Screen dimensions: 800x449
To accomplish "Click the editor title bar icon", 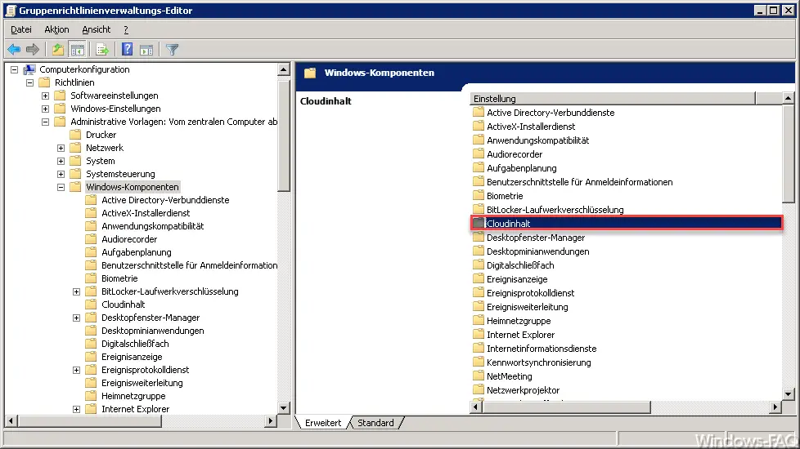I will point(10,10).
